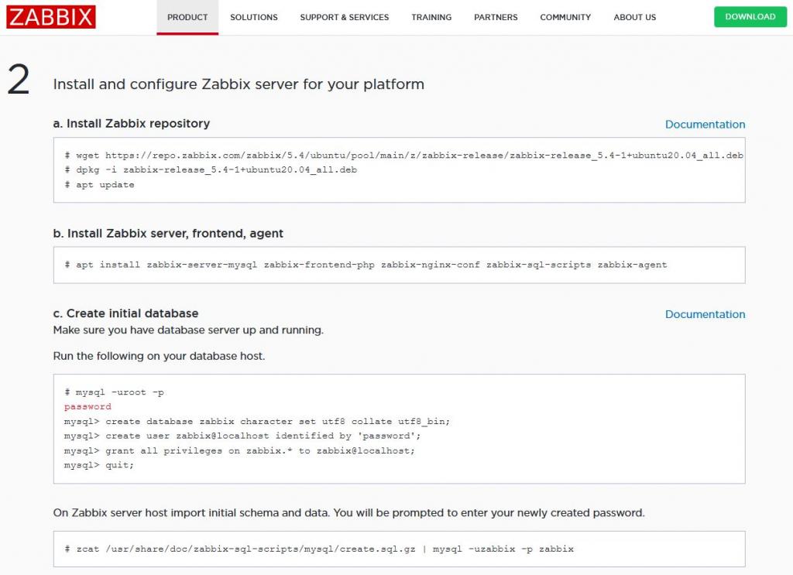
Task: Open the TRAINING menu
Action: tap(431, 17)
